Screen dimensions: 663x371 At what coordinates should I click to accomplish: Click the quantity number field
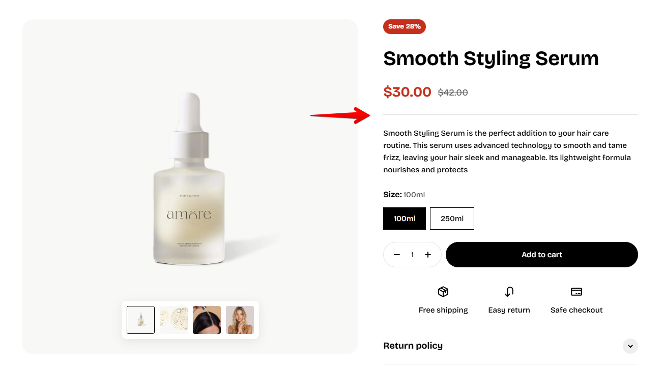tap(412, 255)
